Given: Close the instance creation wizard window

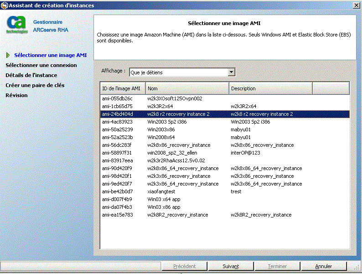Looking at the screenshot, I should (x=355, y=5).
